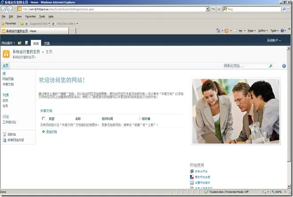Expand the command bar overflow chevron
Image resolution: width=293 pixels, height=197 pixels.
pyautogui.click(x=289, y=29)
